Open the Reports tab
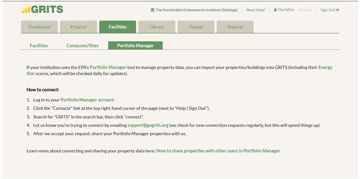The height and width of the screenshot is (179, 360). tap(235, 27)
